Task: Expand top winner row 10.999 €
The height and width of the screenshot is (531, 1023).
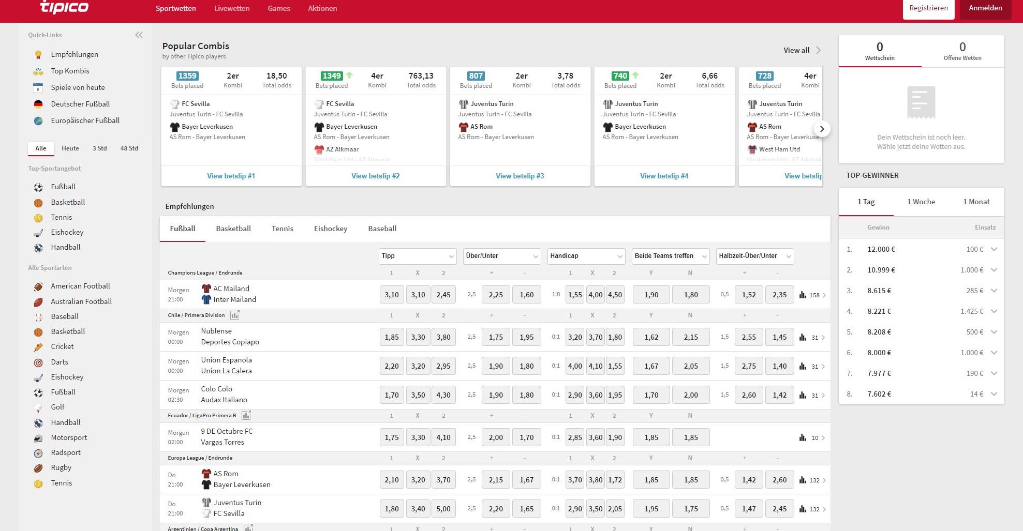Action: click(994, 270)
